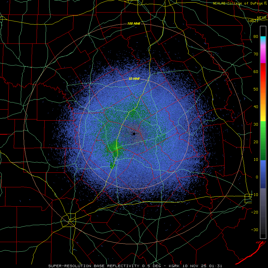The width and height of the screenshot is (268, 268).
Task: Click the "50 NMI" range ring label
Action: coord(134,79)
